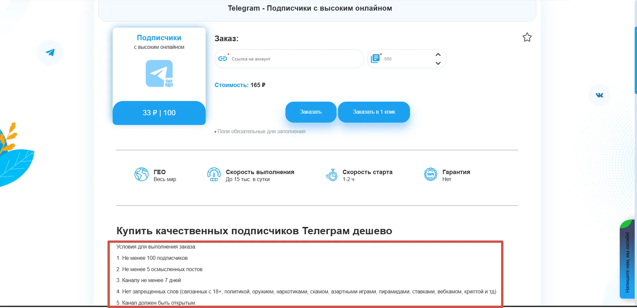The width and height of the screenshot is (637, 308).
Task: Click the 'Заказ:' section heading
Action: coord(226,39)
